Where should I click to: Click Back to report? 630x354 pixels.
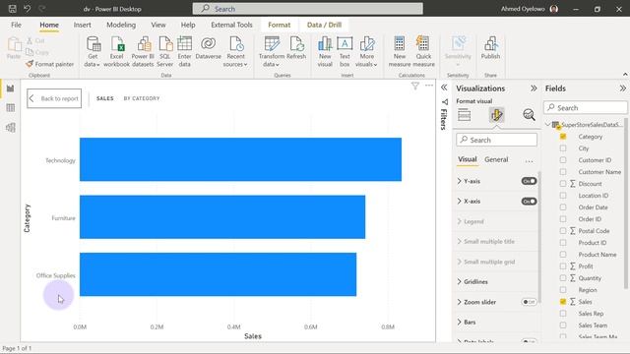pyautogui.click(x=54, y=98)
